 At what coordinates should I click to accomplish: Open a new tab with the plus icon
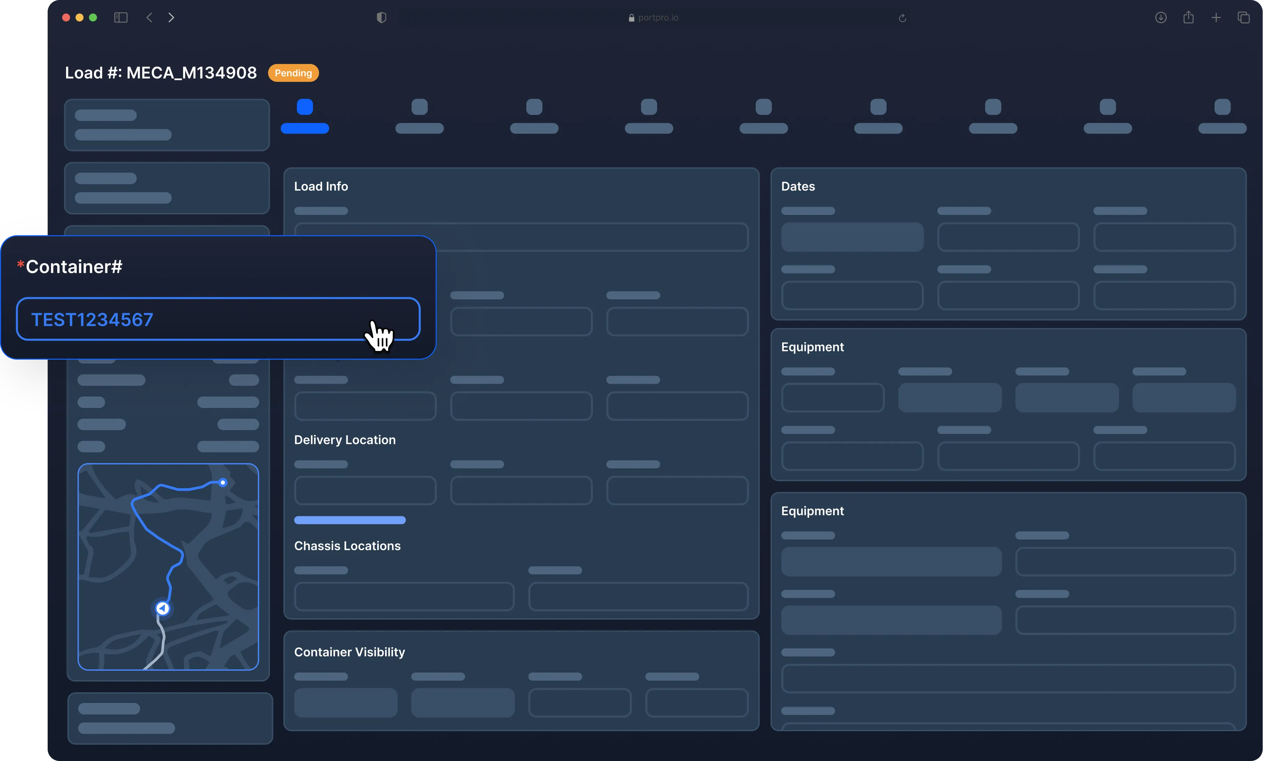pyautogui.click(x=1216, y=18)
